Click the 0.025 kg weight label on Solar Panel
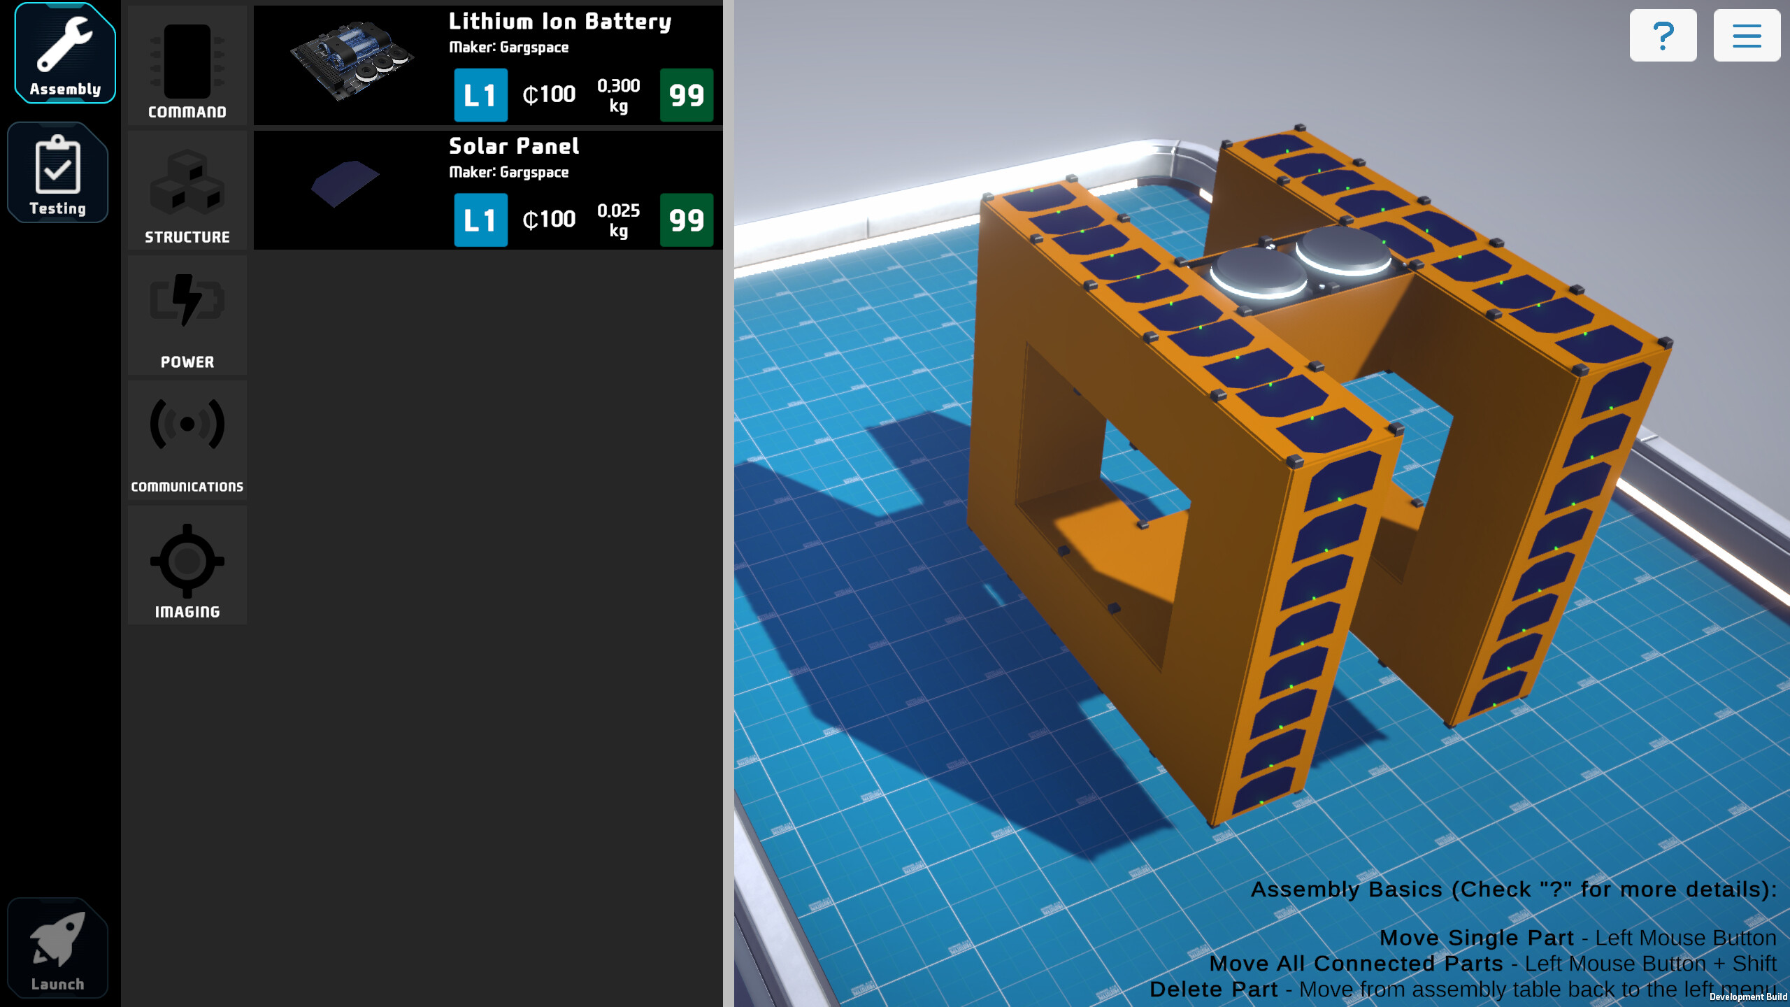Viewport: 1790px width, 1007px height. pos(618,220)
